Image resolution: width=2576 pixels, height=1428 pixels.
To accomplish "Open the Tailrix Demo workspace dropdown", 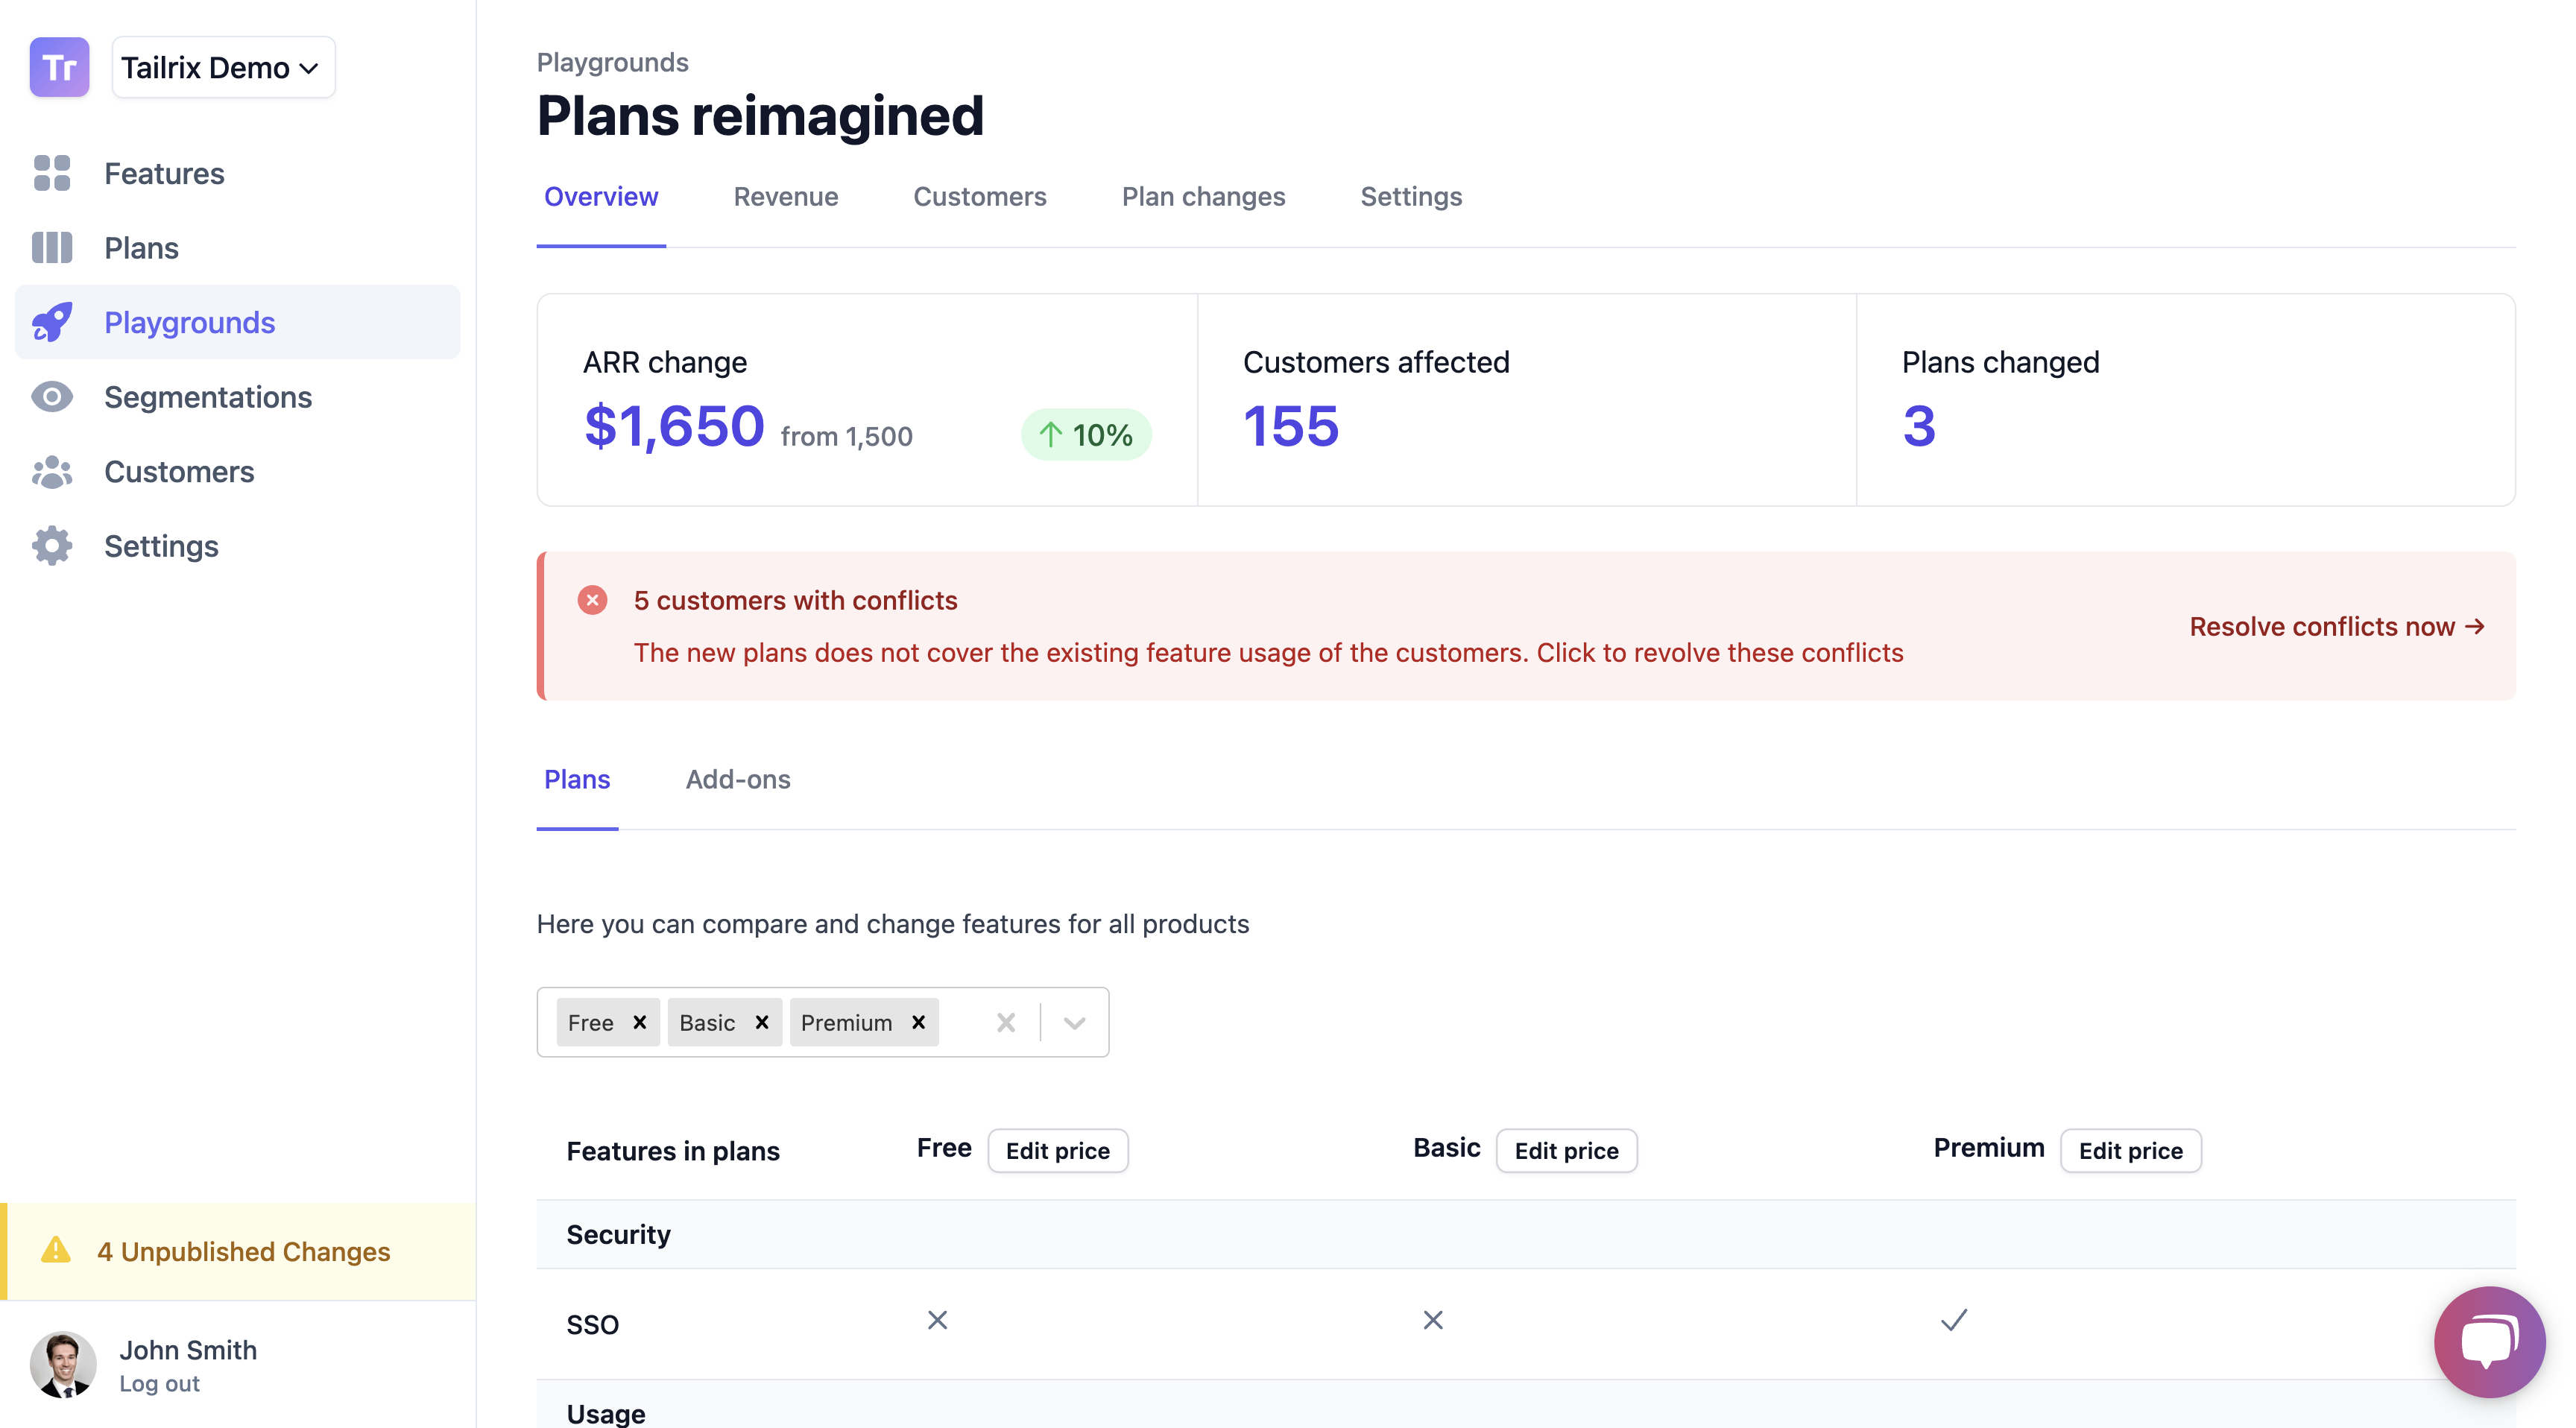I will coord(223,67).
